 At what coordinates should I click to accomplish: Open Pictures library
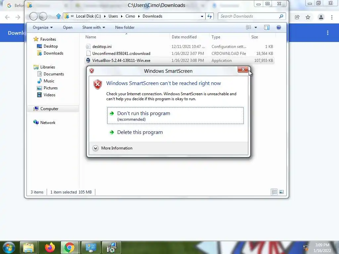[x=51, y=88]
